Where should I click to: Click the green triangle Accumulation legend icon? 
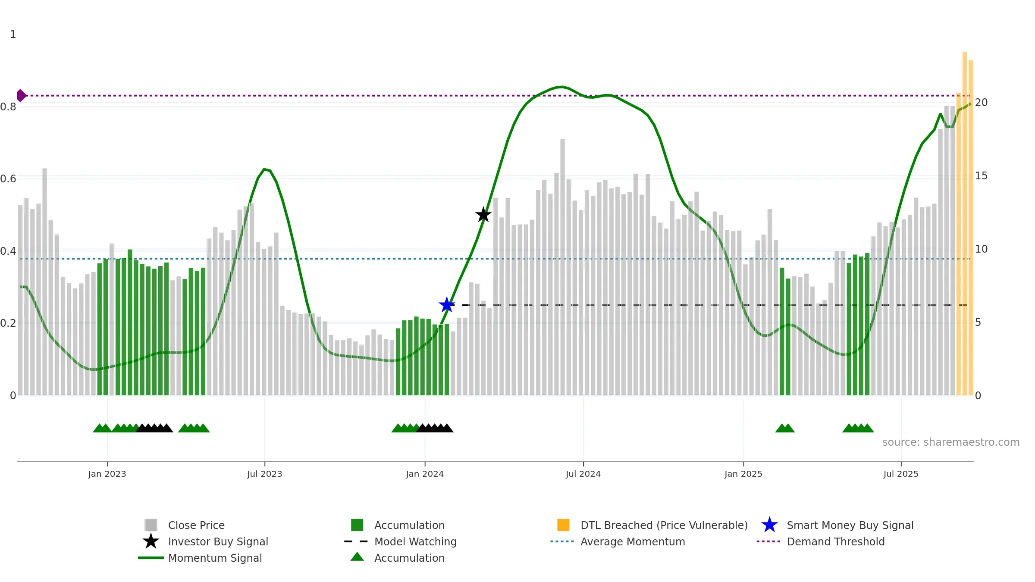point(357,557)
